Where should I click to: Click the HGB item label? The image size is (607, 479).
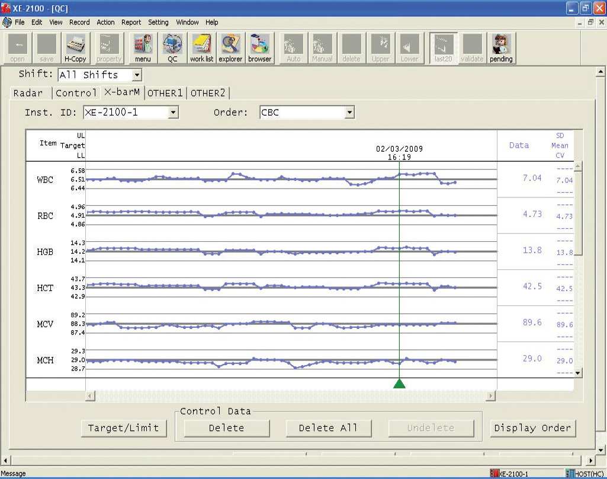tap(45, 252)
